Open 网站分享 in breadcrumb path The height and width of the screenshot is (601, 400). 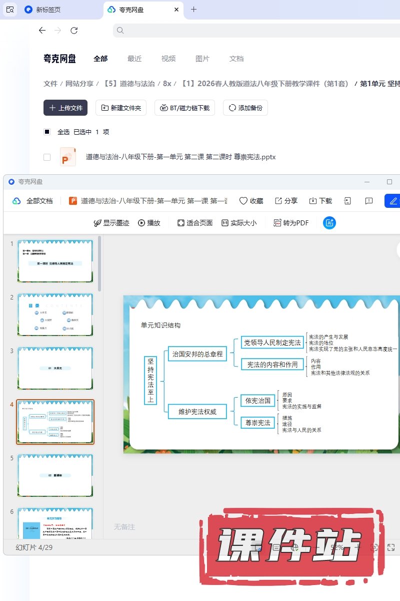(x=79, y=84)
